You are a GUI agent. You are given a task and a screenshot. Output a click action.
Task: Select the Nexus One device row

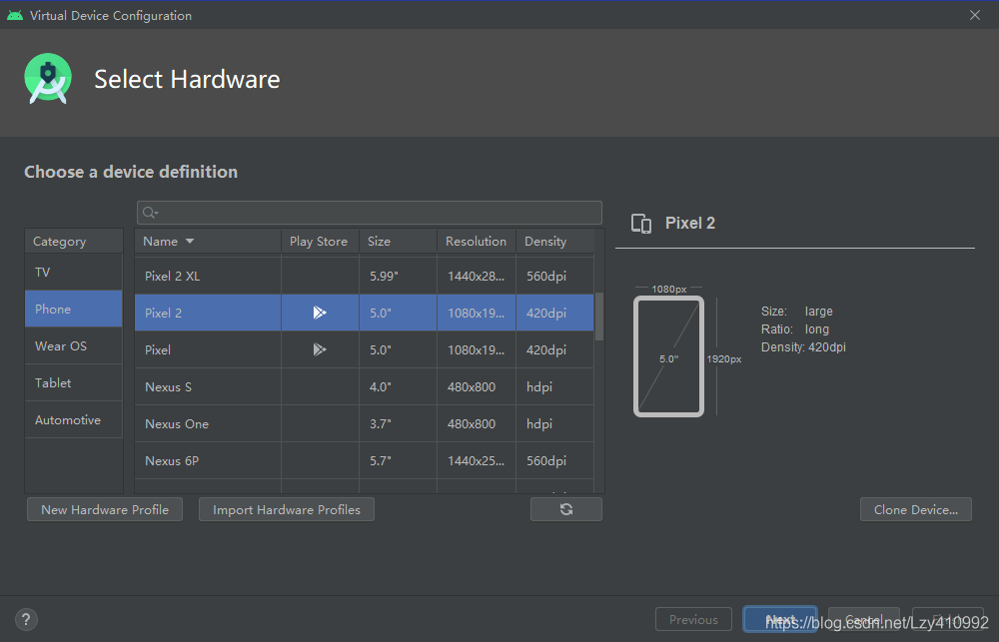point(365,423)
